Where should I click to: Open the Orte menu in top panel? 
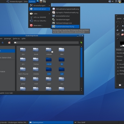point(26,2)
